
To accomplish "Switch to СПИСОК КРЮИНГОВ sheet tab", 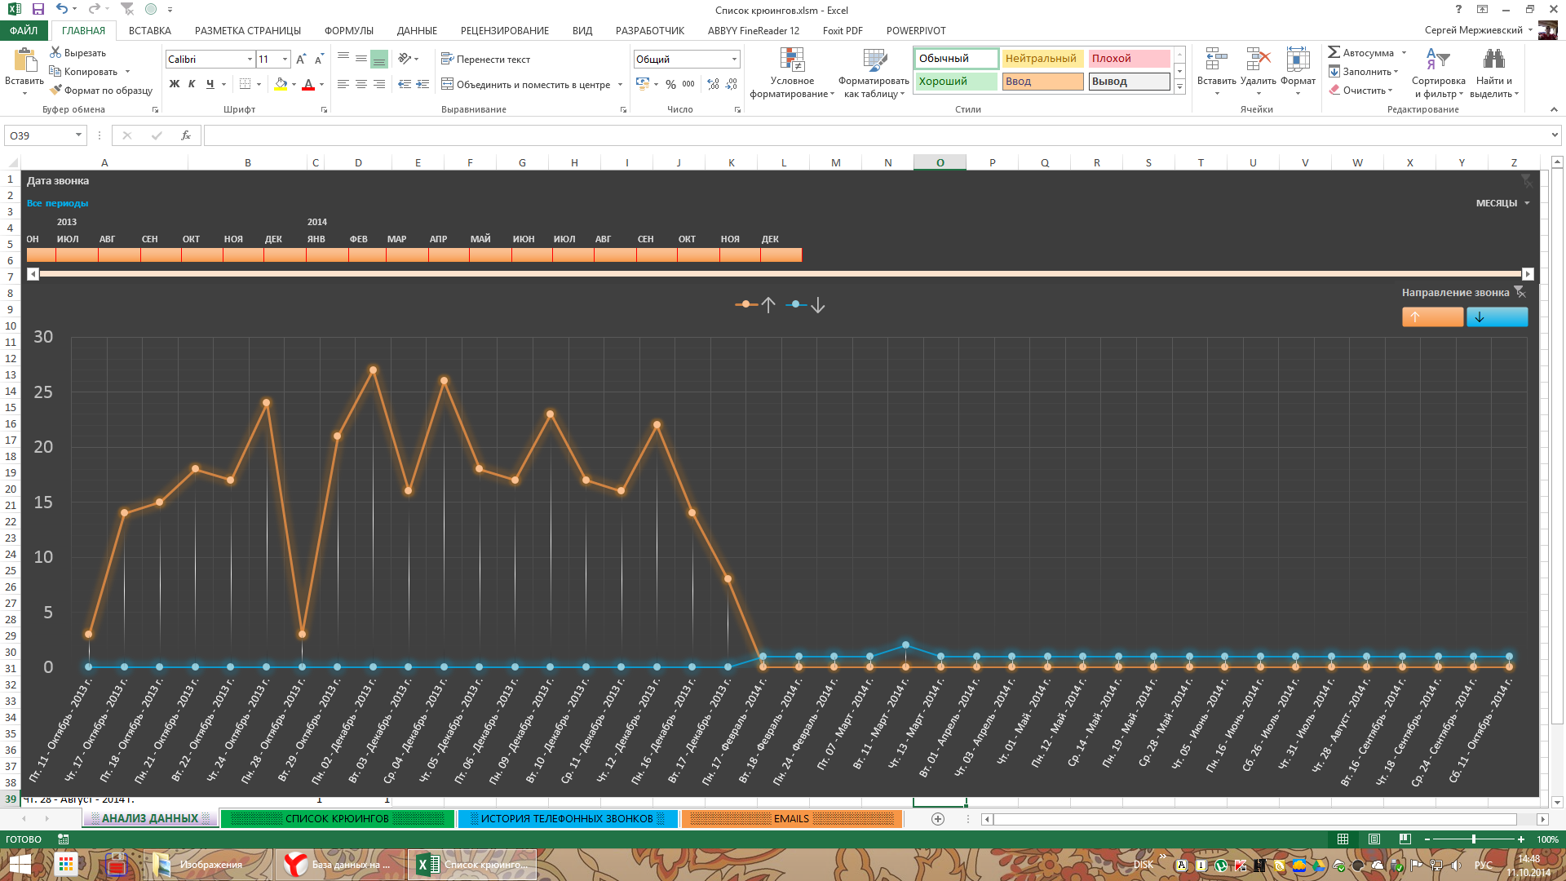I will pyautogui.click(x=337, y=818).
